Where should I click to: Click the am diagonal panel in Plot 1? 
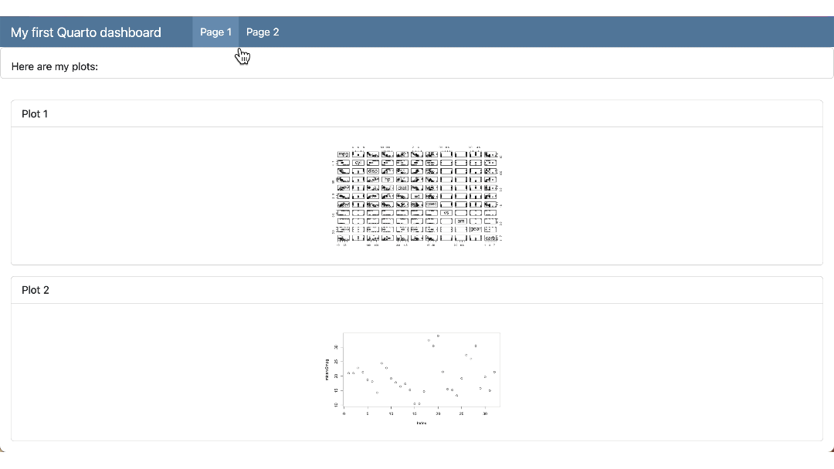tap(462, 221)
